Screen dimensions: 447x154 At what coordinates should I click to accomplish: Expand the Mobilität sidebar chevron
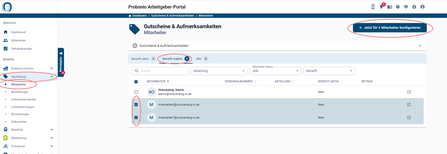(52, 130)
